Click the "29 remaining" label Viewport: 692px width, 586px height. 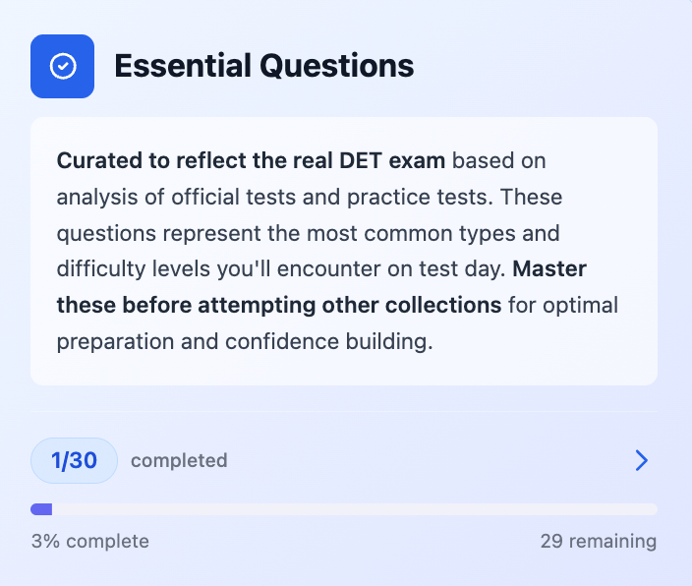[x=598, y=541]
